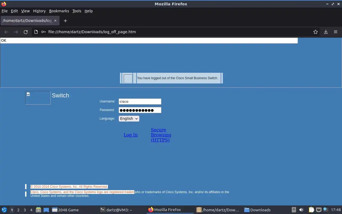Open the Firefox downloads panel icon
This screenshot has width=342, height=214.
[326, 32]
